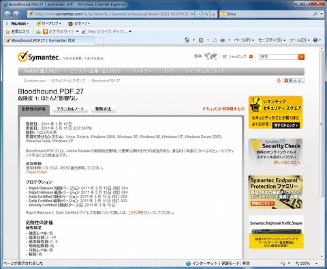The image size is (327, 269).
Task: Click the orange search go arrow button
Action: coord(301,57)
